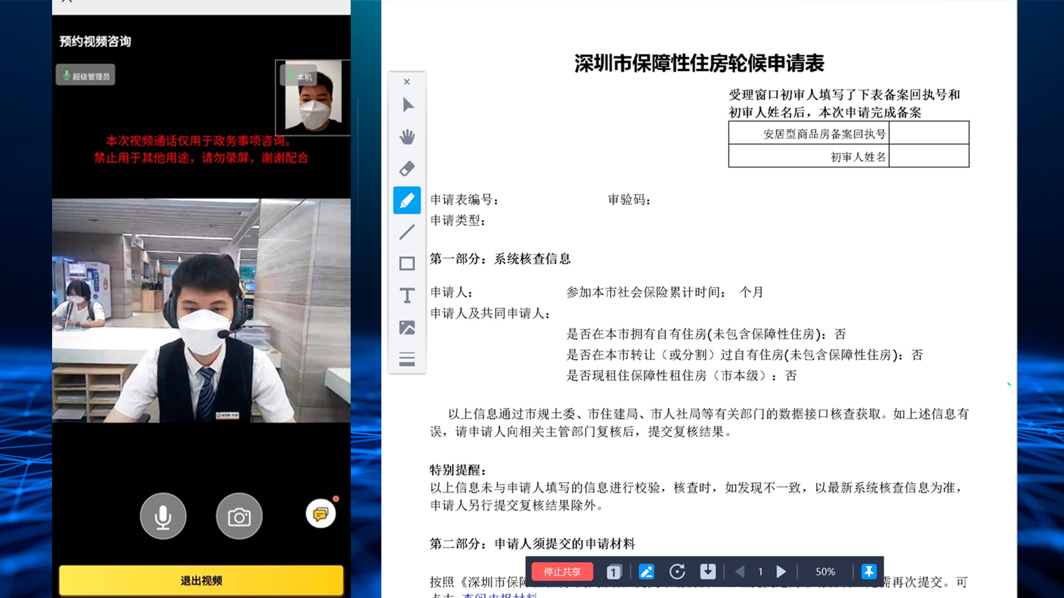Open the line thickness menu

pos(407,359)
